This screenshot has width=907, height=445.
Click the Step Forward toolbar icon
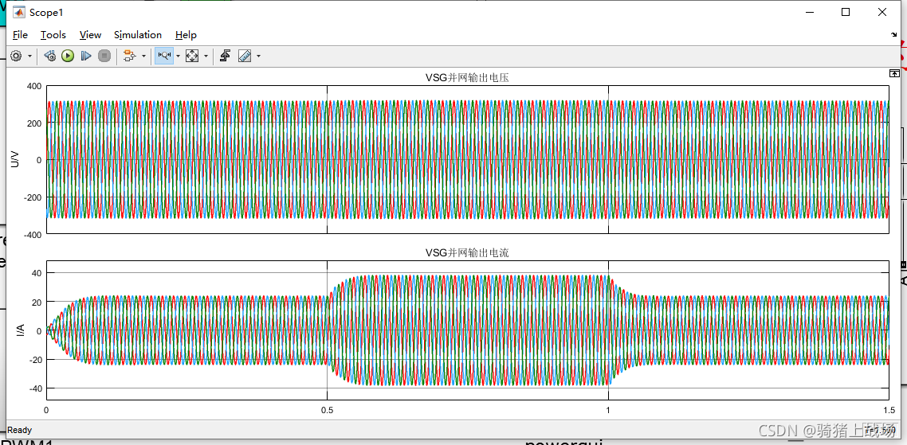(x=85, y=56)
